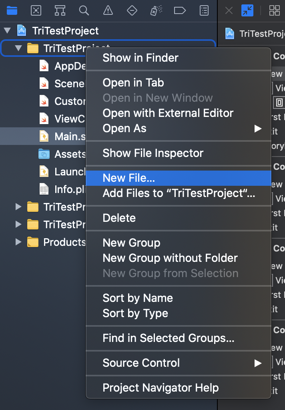
Task: Show the Issue navigator warning icon
Action: click(108, 10)
